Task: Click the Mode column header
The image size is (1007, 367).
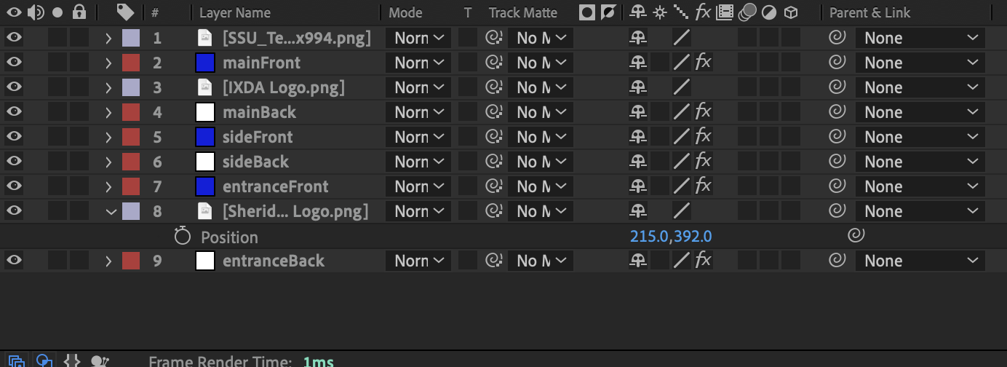Action: pos(405,12)
